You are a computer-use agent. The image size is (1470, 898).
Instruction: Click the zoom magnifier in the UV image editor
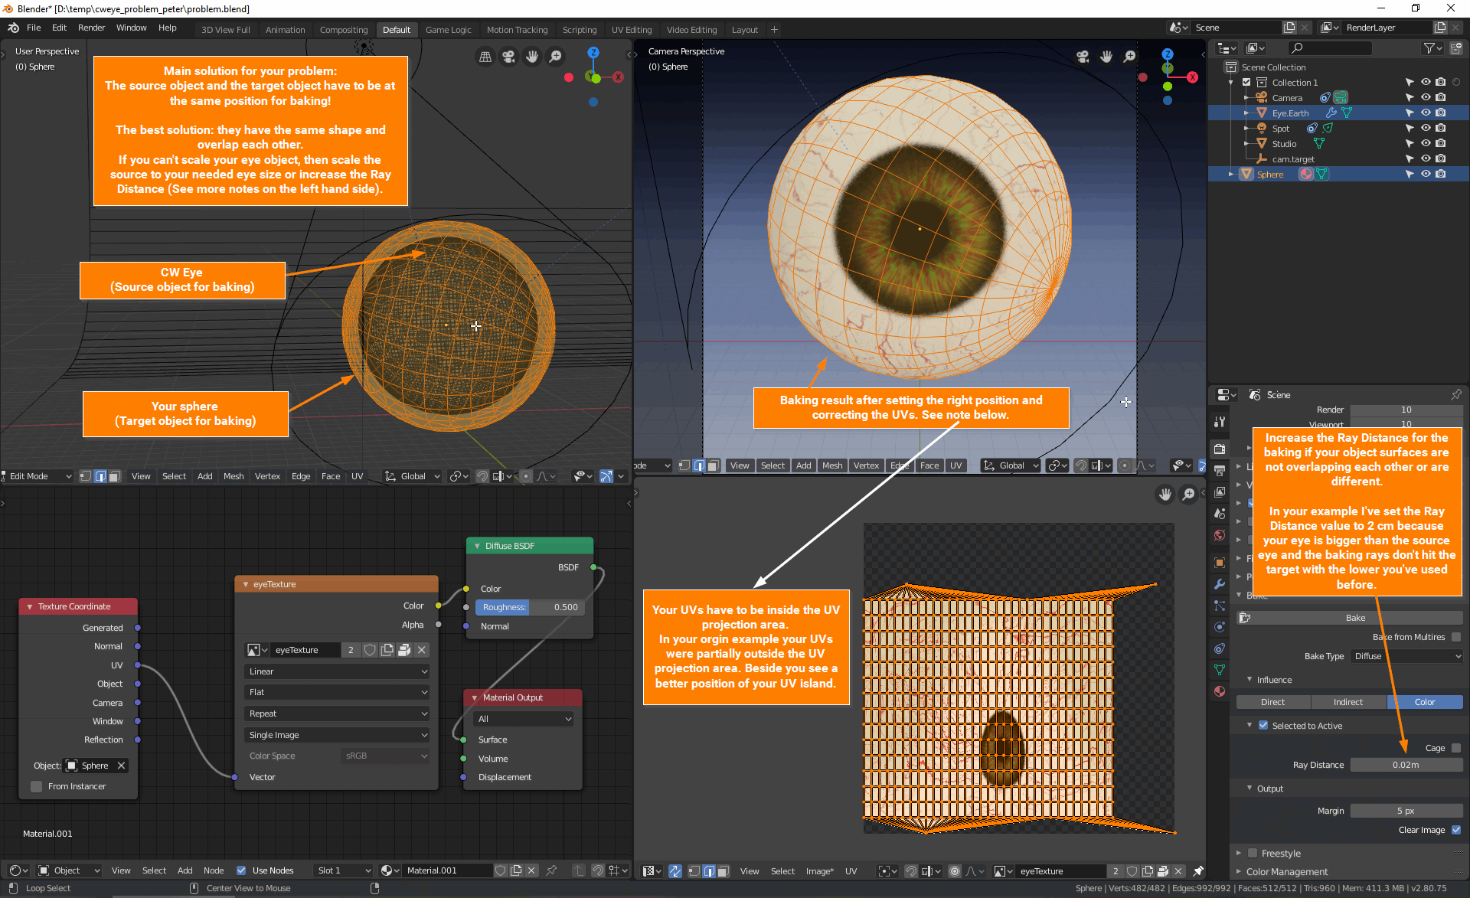coord(1188,495)
